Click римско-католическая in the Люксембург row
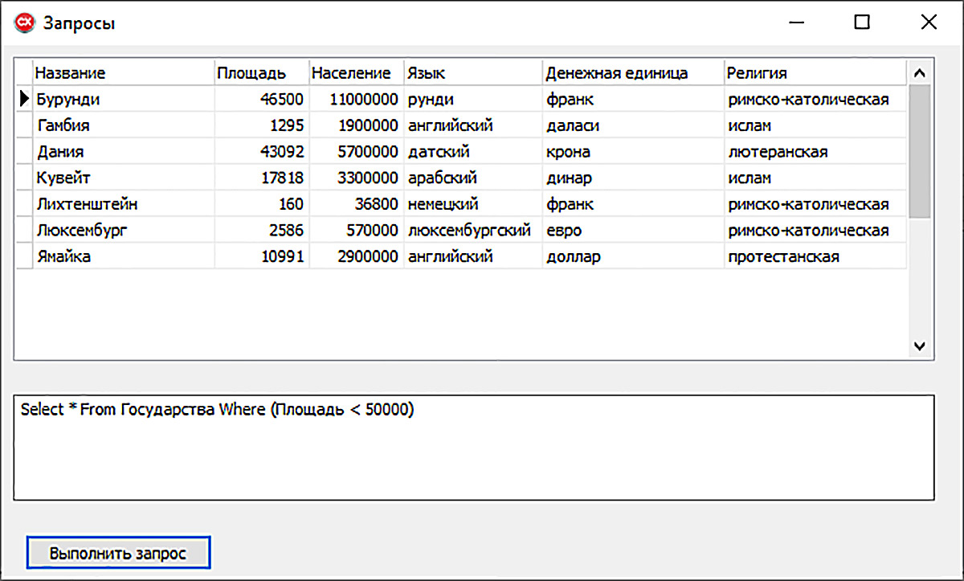Screen dimensions: 964x581 pyautogui.click(x=815, y=231)
